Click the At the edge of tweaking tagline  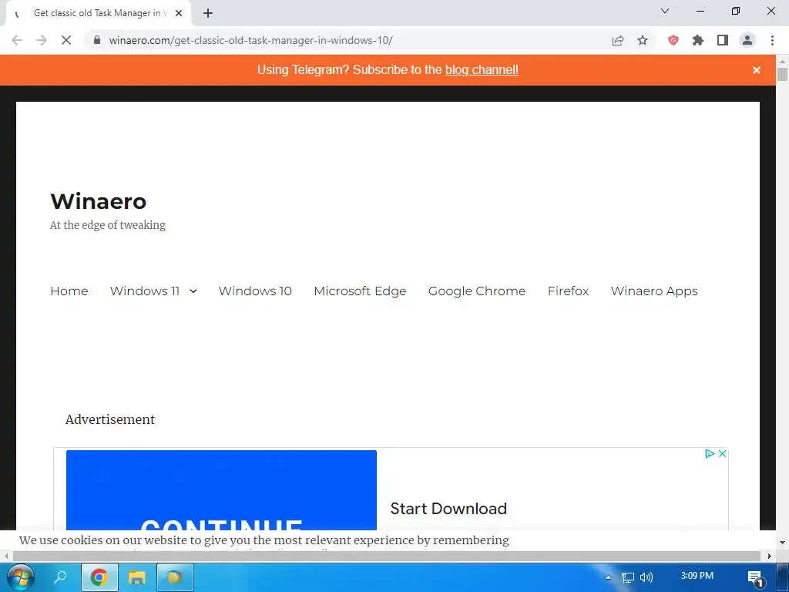(108, 225)
